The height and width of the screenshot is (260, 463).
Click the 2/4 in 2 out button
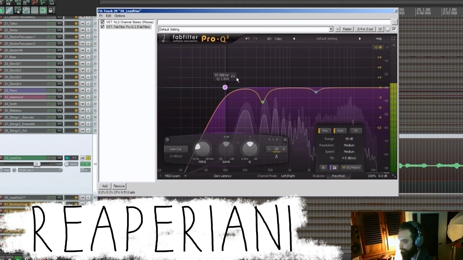[x=365, y=29]
